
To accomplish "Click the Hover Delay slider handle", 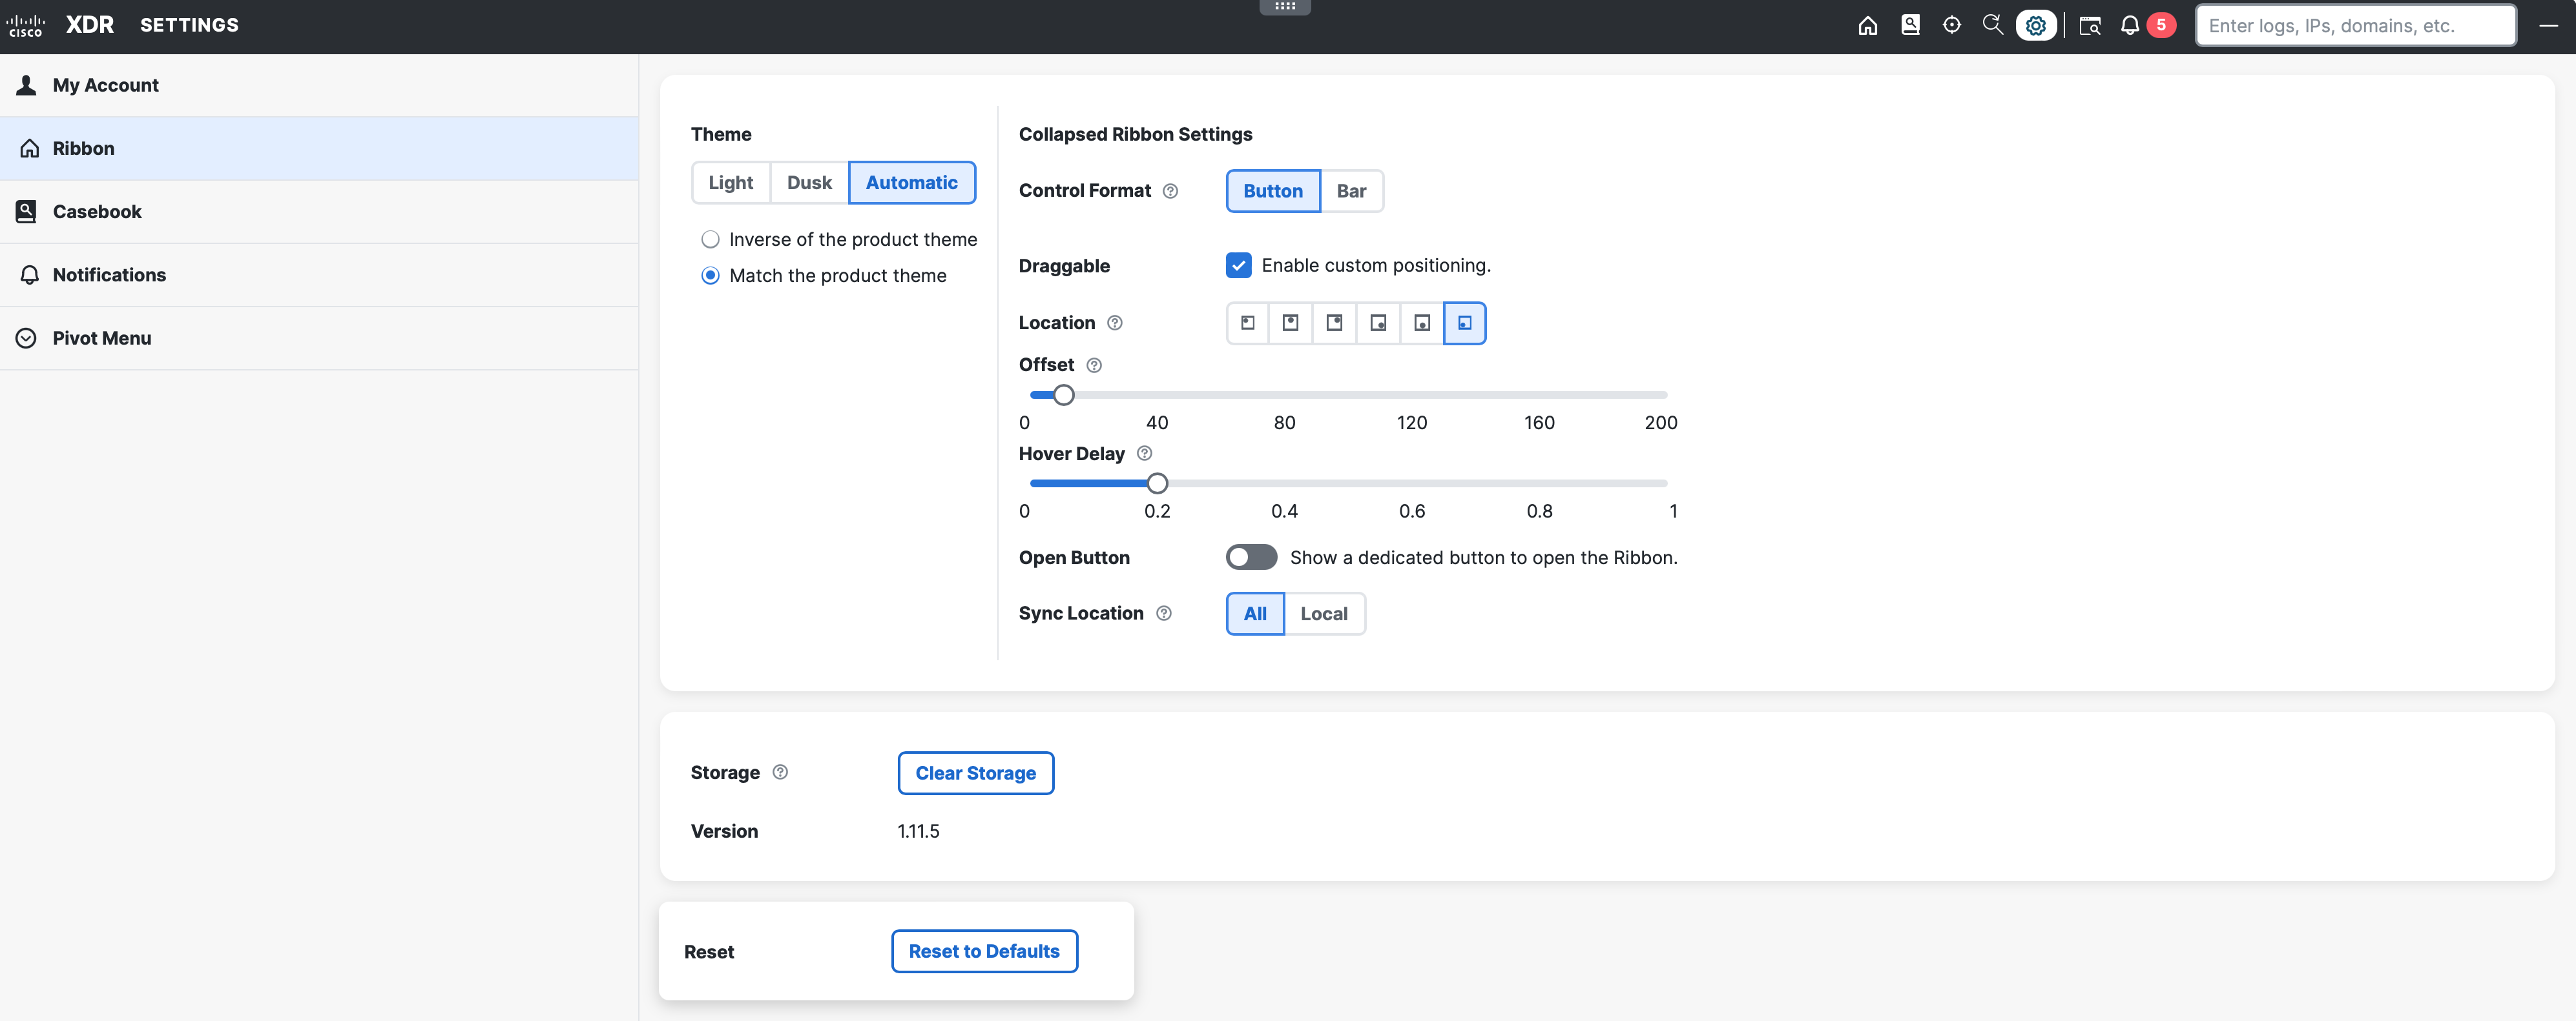I will (x=1157, y=483).
